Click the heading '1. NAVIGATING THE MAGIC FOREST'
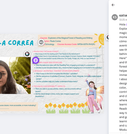 [x=45, y=52]
